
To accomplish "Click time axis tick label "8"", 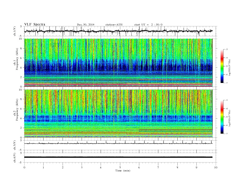I will click(177, 167).
